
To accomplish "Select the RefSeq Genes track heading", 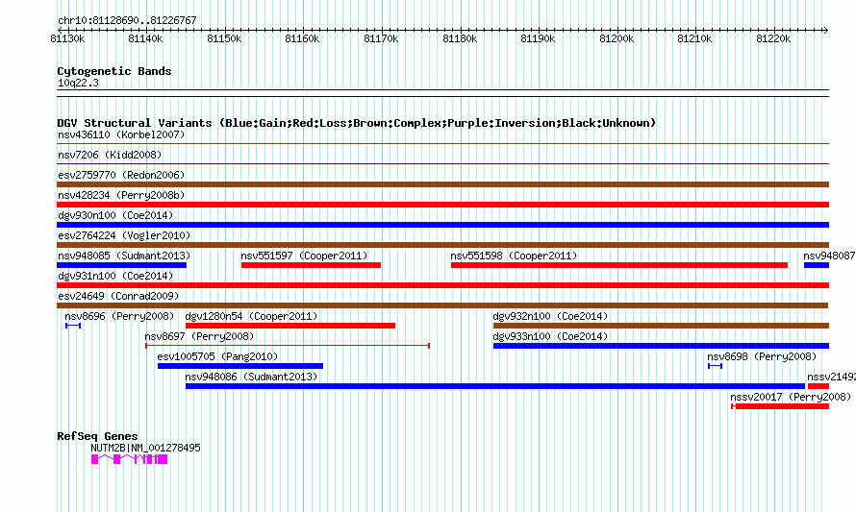I will 98,436.
